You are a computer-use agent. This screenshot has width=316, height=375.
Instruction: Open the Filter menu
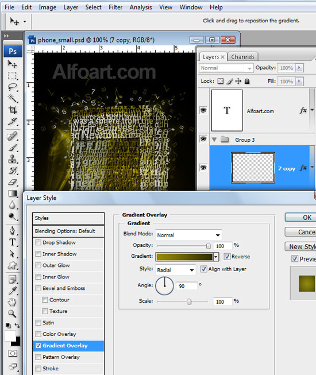click(x=115, y=7)
